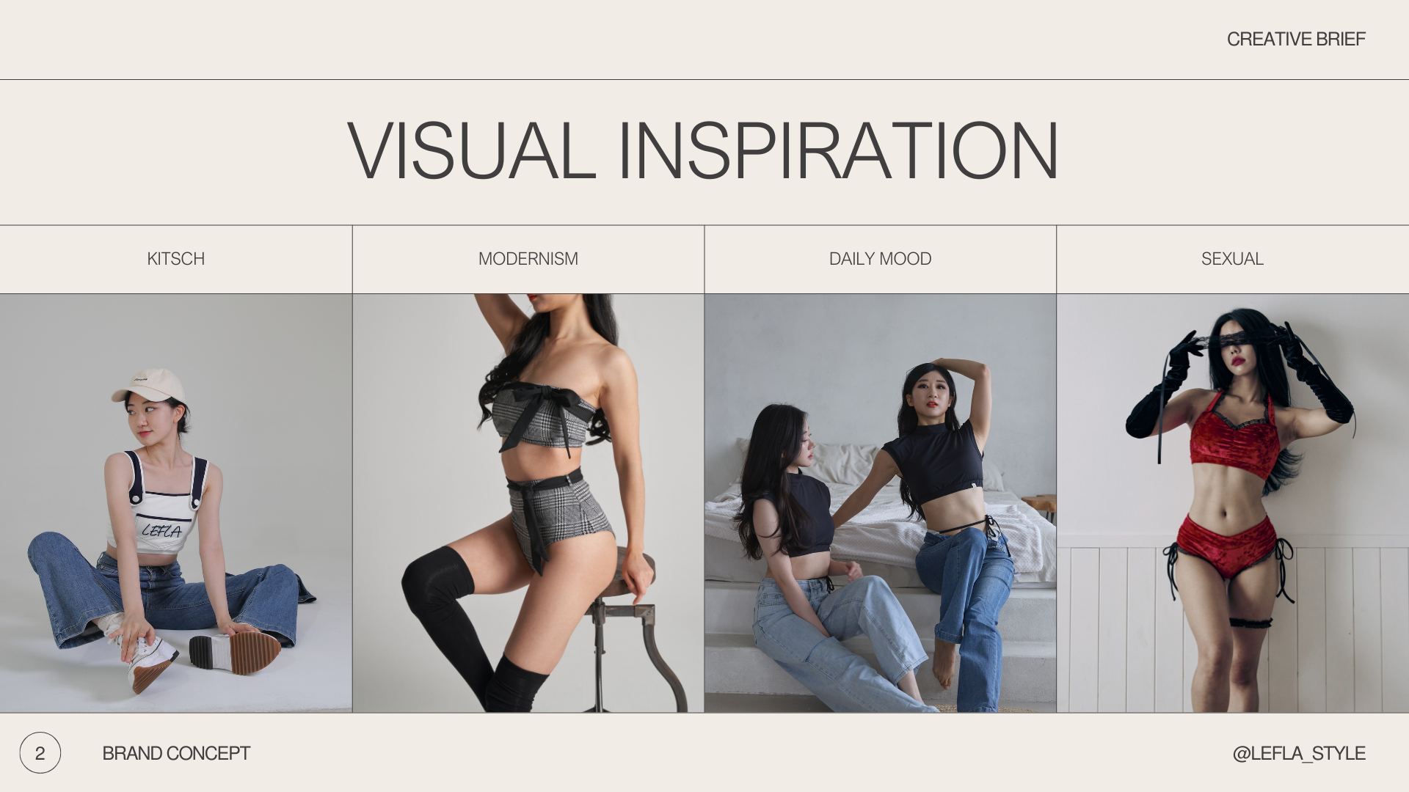This screenshot has height=792, width=1409.
Task: Select the VISUAL INSPIRATION title text
Action: click(x=703, y=151)
